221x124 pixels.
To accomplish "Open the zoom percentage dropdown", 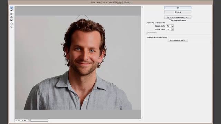I will tap(29, 120).
